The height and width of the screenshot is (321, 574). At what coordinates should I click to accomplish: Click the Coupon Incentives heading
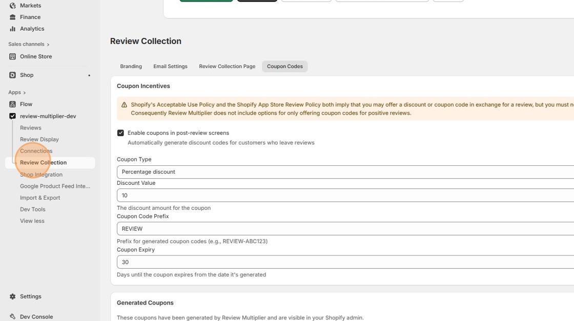143,86
